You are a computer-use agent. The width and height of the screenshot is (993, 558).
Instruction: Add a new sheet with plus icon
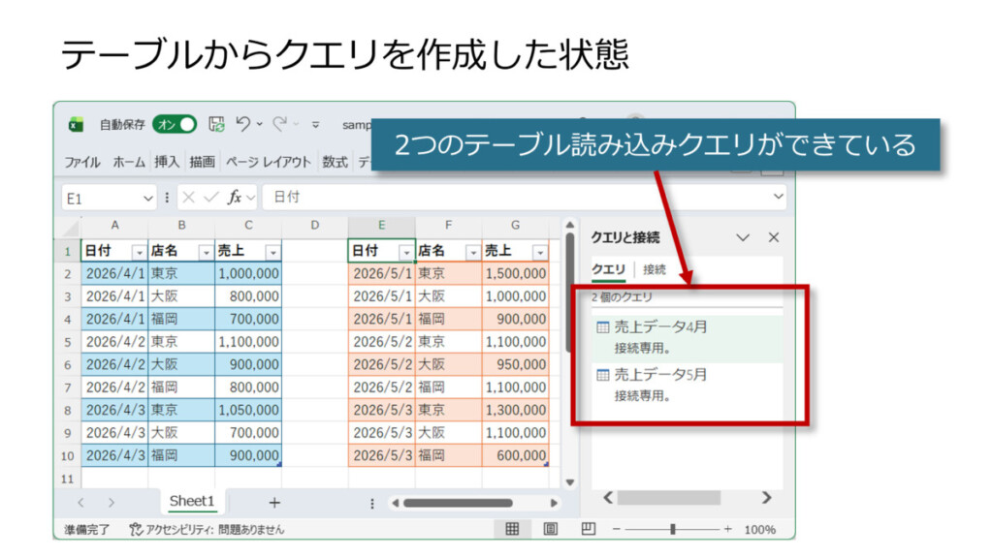(274, 502)
